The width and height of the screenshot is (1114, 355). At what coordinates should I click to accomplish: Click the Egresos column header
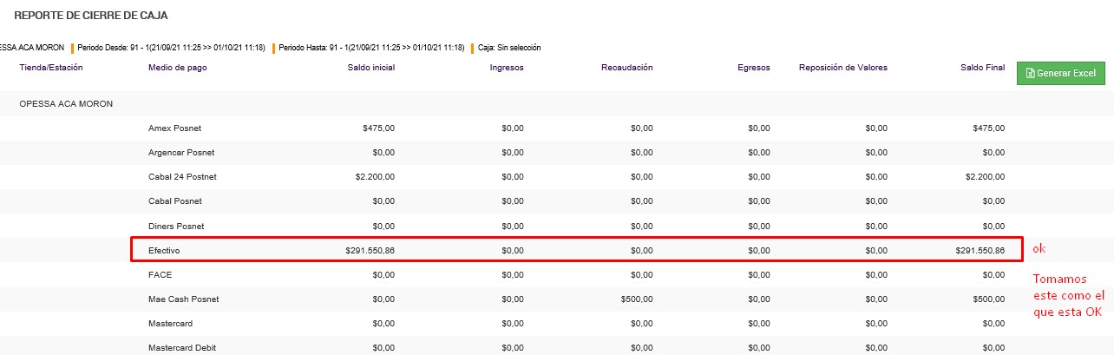tap(753, 68)
